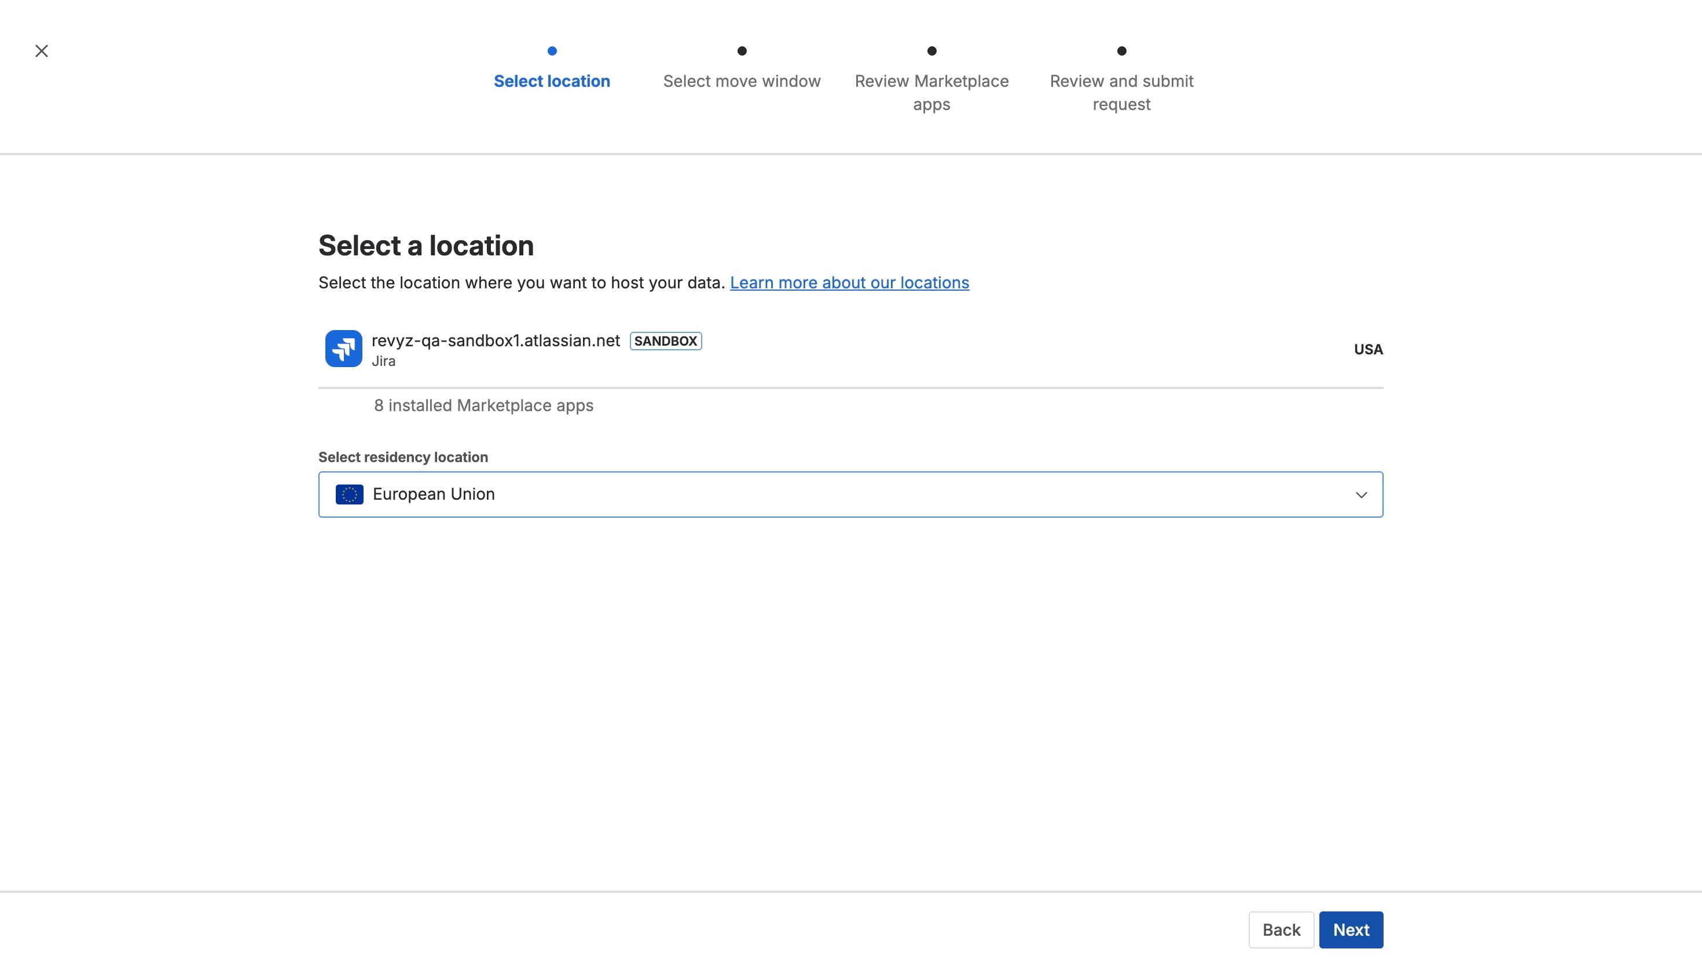Go to the Select location step label
Viewport: 1702px width, 967px height.
552,81
